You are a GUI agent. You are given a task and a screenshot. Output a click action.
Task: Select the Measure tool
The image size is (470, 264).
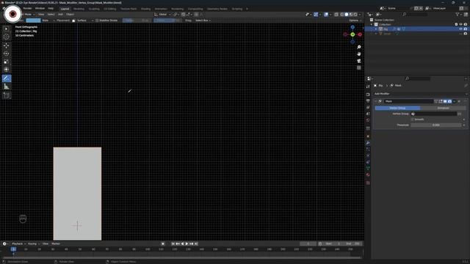[7, 87]
